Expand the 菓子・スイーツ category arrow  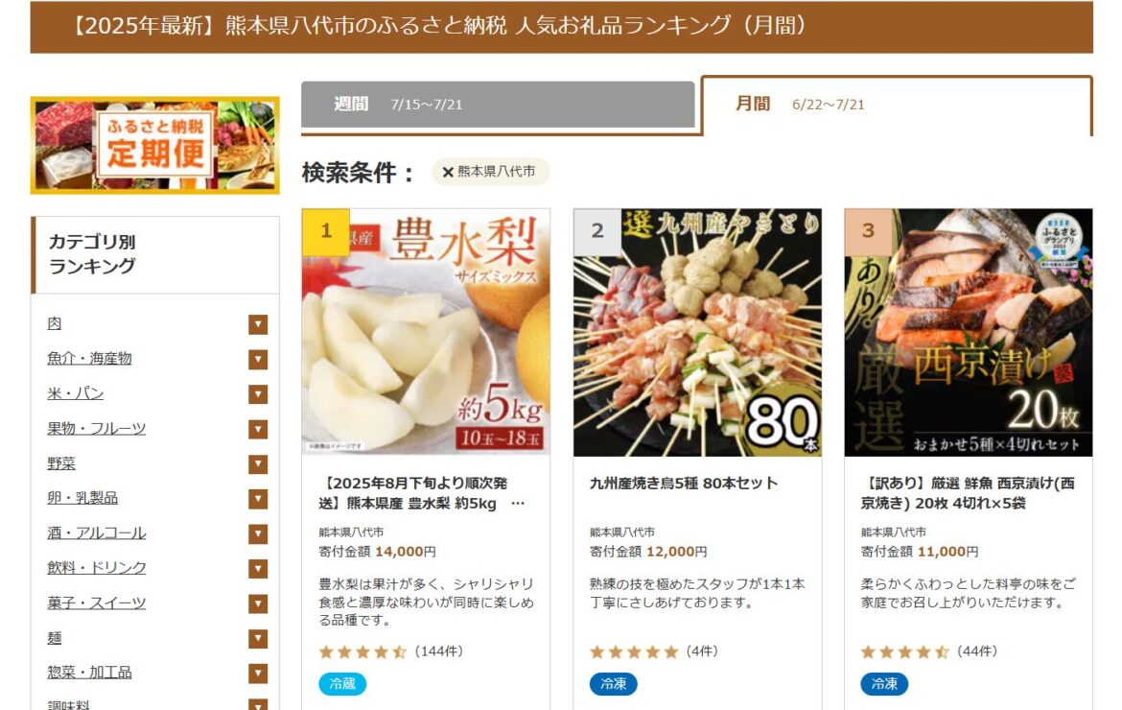coord(258,604)
